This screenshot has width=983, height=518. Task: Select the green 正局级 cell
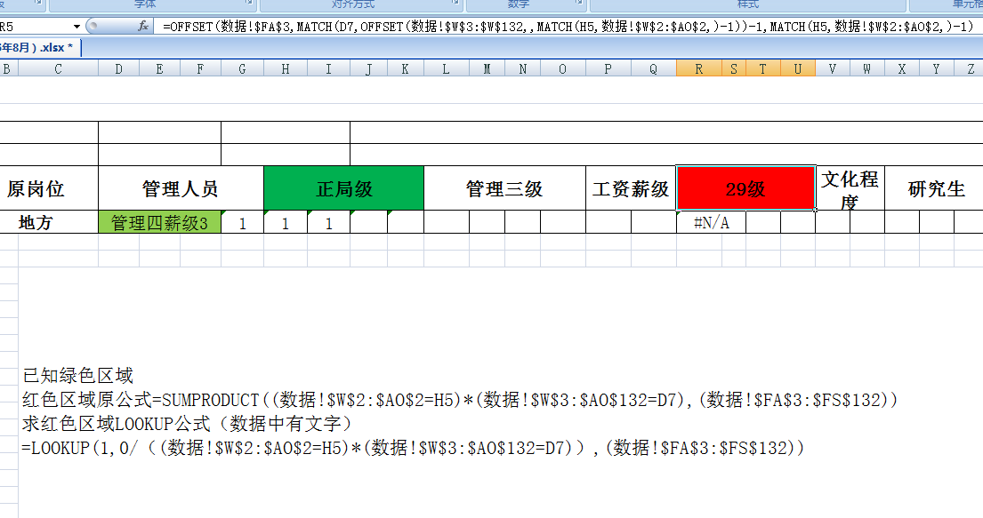[343, 188]
